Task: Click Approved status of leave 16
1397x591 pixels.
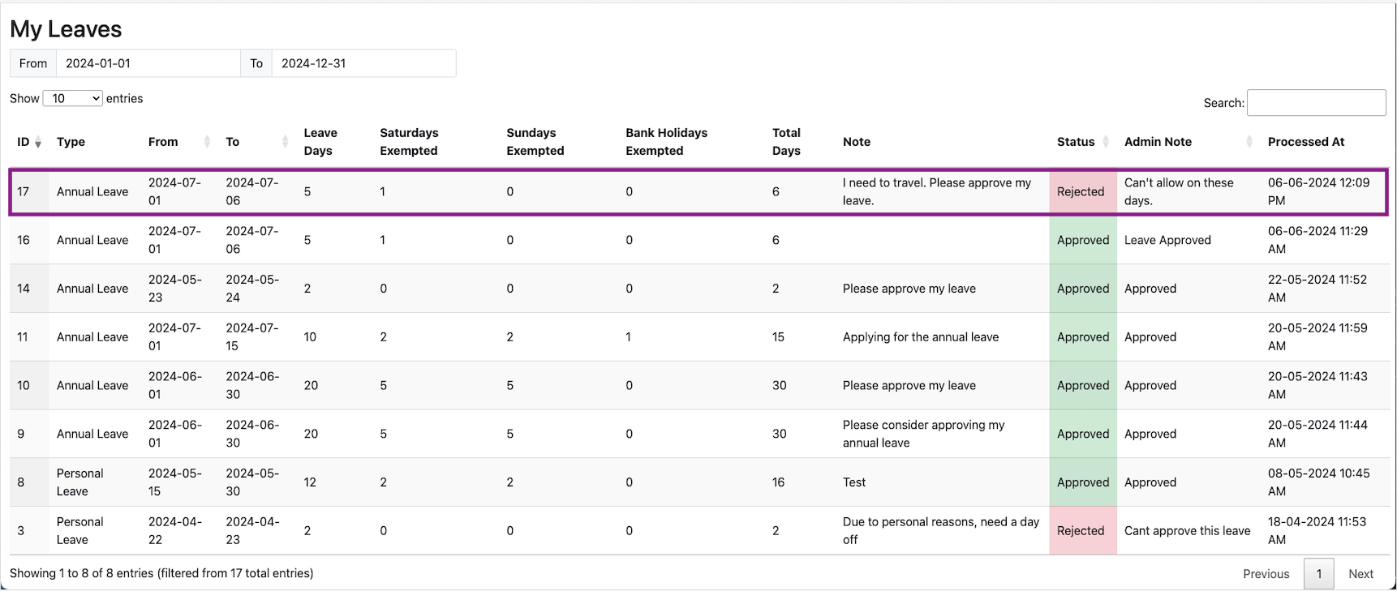Action: click(x=1082, y=240)
